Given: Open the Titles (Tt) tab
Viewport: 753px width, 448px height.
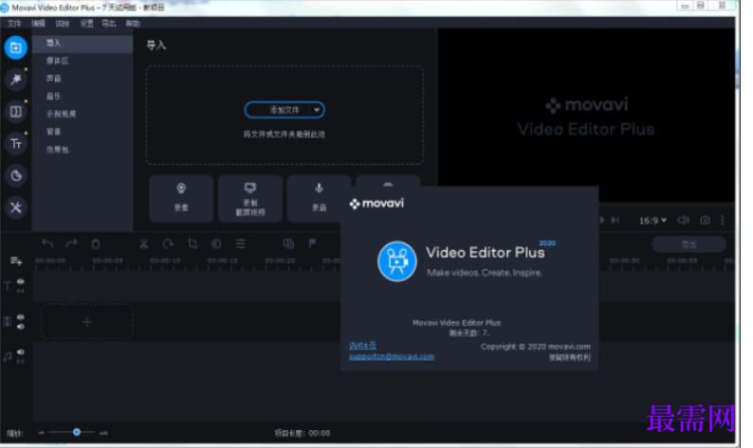Looking at the screenshot, I should [x=16, y=143].
